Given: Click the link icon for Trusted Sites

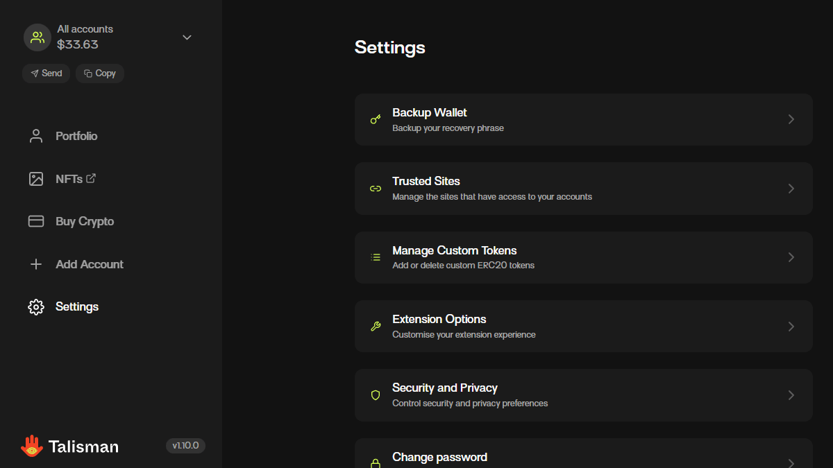Looking at the screenshot, I should [376, 189].
